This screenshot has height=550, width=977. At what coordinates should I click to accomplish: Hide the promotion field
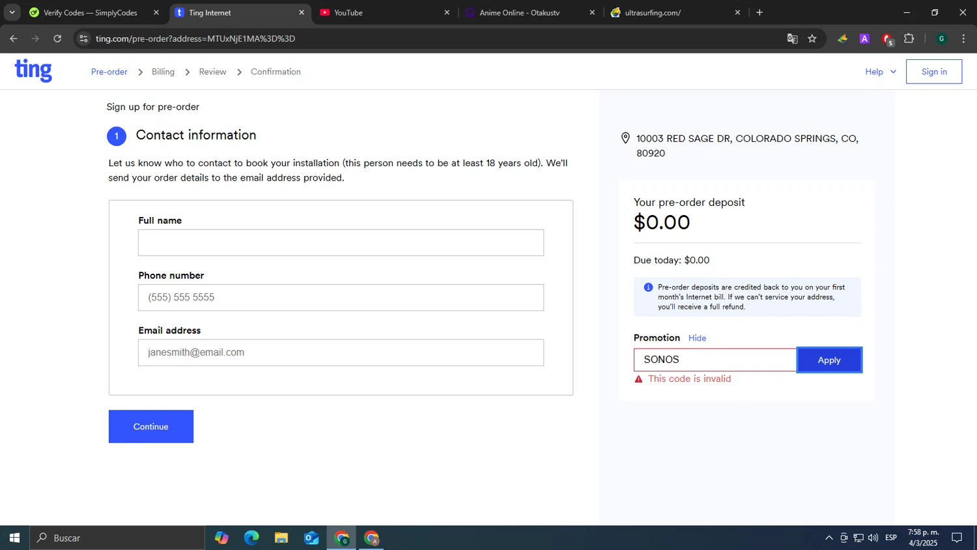coord(697,338)
